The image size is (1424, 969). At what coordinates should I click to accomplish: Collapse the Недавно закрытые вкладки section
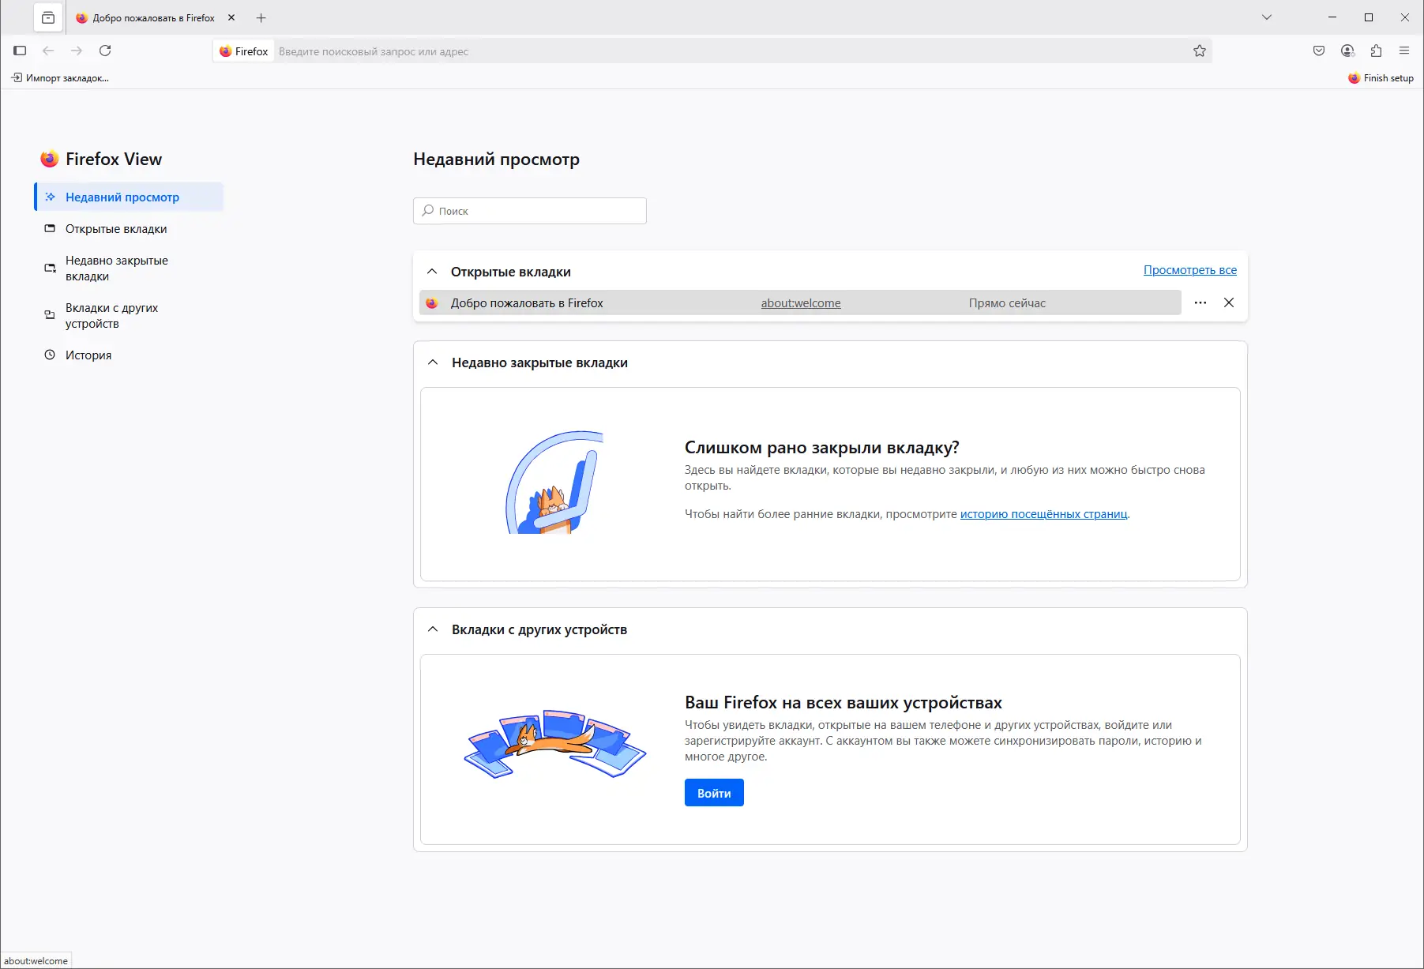pos(432,362)
